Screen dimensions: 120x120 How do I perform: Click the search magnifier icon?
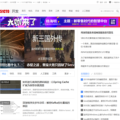tap(118, 11)
